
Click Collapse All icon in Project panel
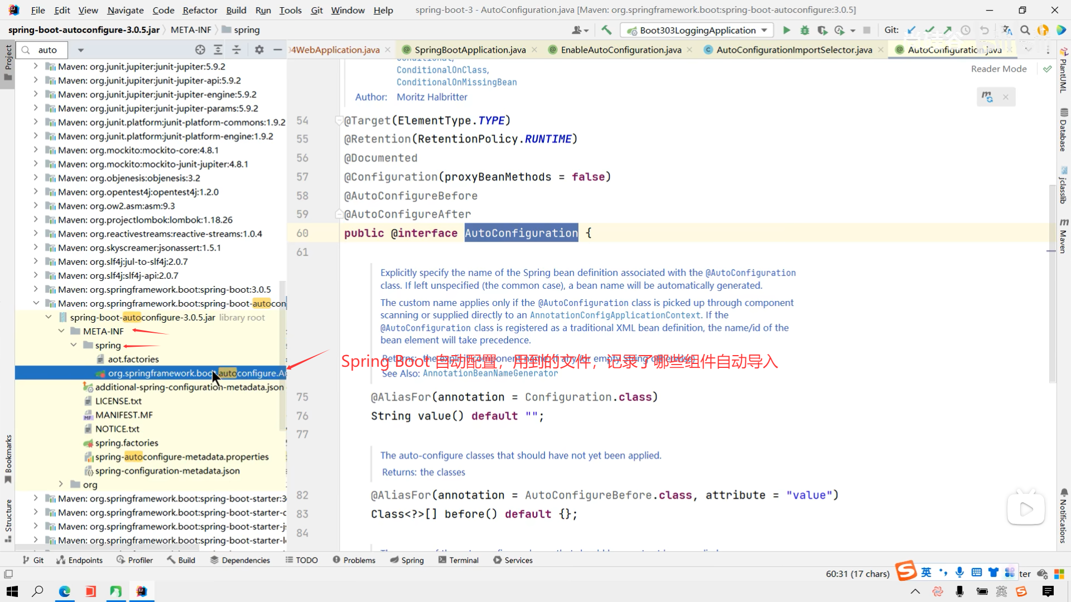click(237, 50)
